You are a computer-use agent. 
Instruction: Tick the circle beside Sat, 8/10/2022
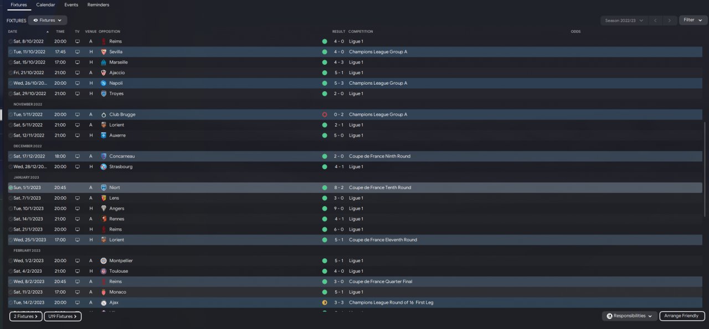tap(11, 41)
